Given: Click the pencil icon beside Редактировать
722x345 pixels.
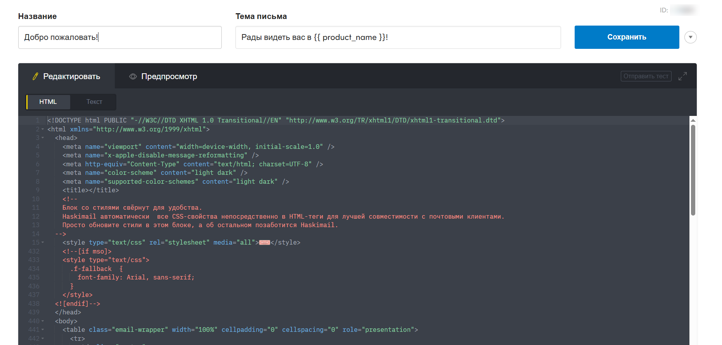Looking at the screenshot, I should (x=35, y=76).
